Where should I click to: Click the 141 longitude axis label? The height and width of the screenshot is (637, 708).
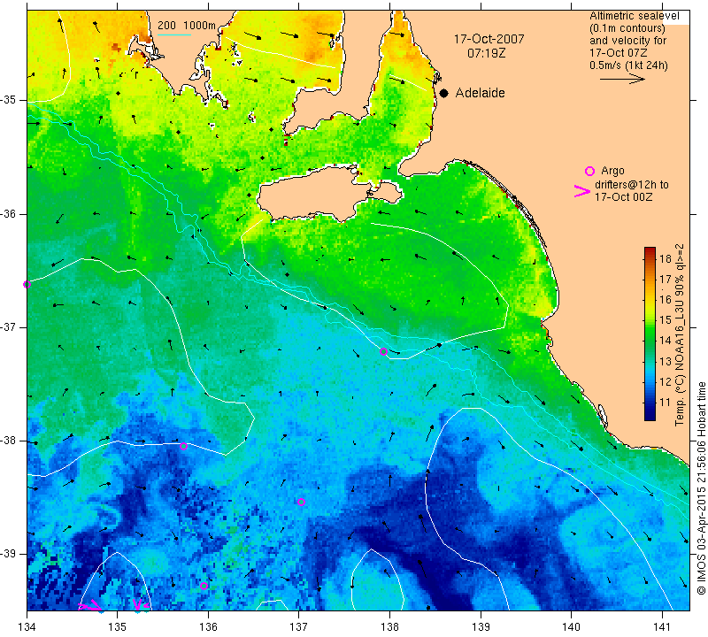(x=662, y=626)
